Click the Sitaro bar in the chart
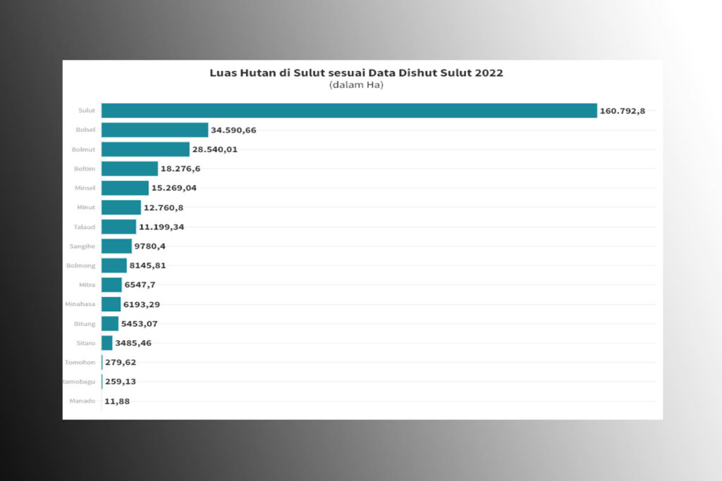 click(107, 343)
